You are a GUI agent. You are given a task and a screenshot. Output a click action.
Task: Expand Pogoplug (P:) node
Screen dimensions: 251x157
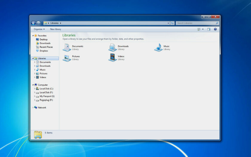tap(35, 100)
